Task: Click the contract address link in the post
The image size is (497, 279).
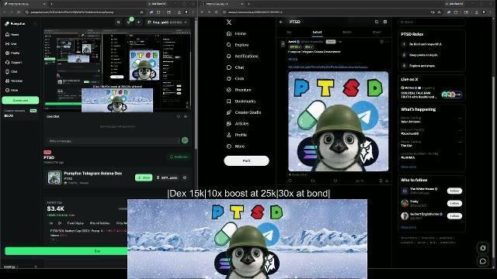Action: point(328,67)
